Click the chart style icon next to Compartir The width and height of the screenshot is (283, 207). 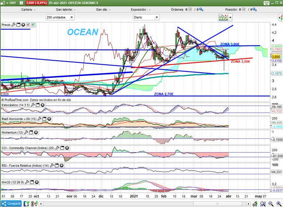point(27,204)
